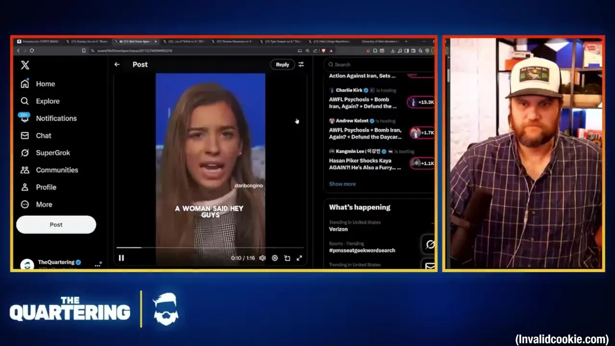Screen dimensions: 615x346
Task: Click the Brave shield icon in address bar
Action: click(324, 50)
